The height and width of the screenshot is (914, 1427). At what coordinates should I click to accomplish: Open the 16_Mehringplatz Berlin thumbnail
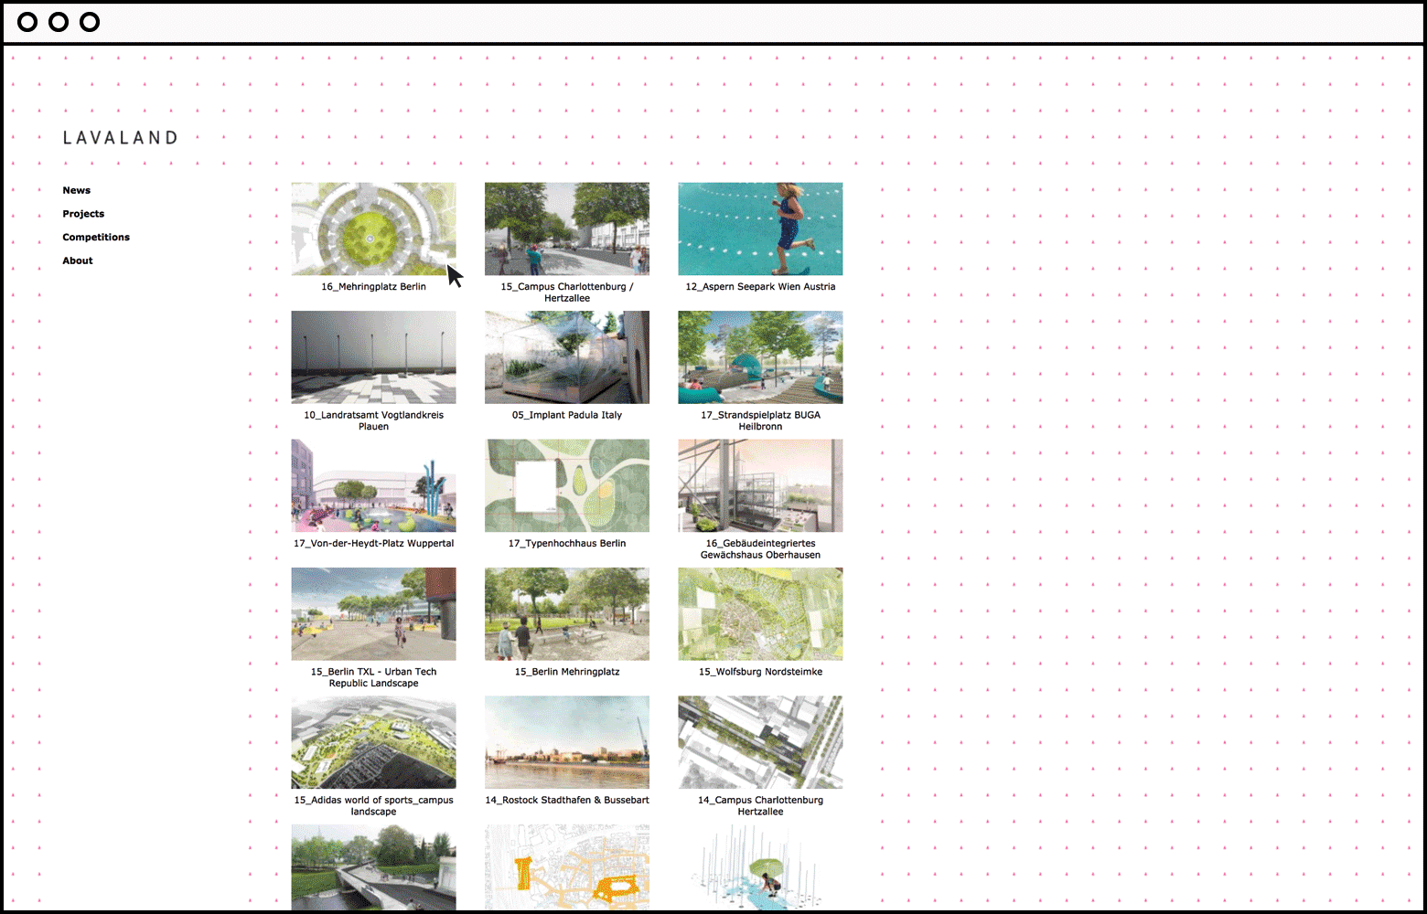click(x=373, y=228)
